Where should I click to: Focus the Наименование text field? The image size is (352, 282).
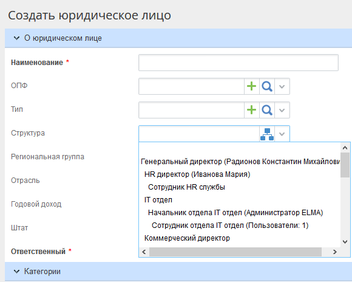239,63
